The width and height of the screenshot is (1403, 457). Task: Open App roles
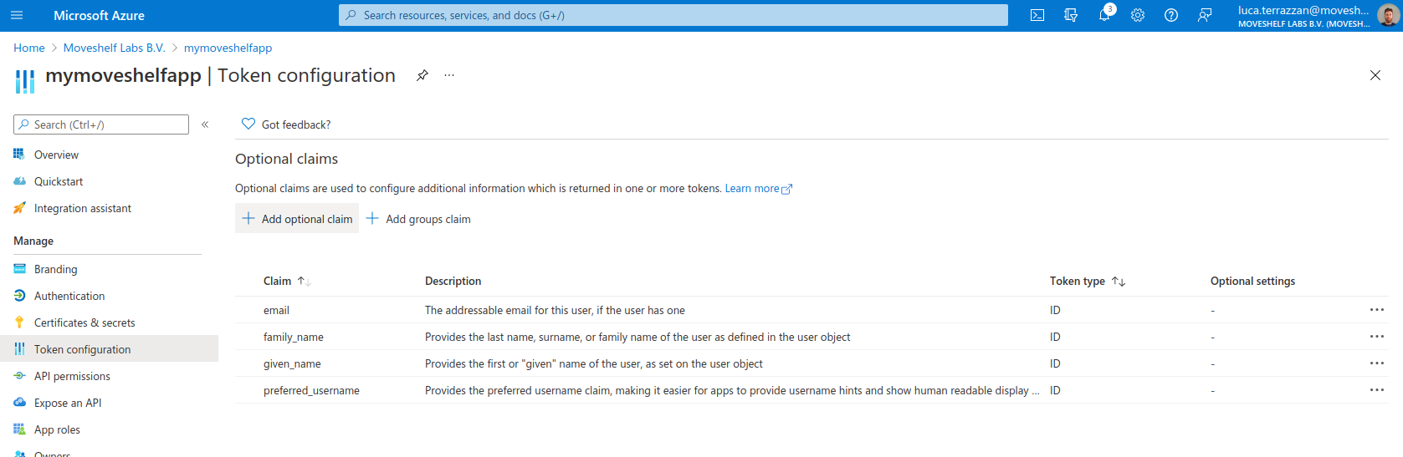pos(57,429)
